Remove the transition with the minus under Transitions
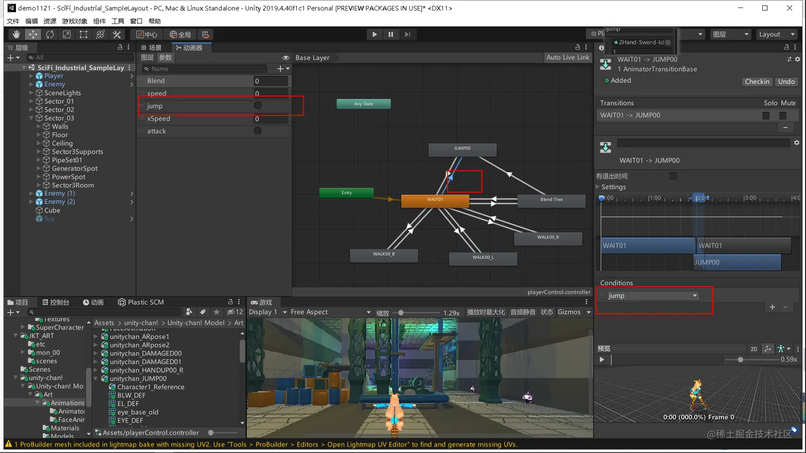Screen dimensions: 806x453 [785, 128]
